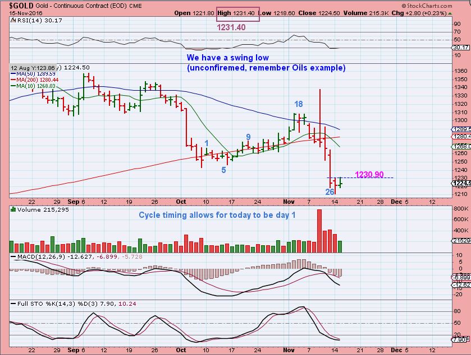Screen dimensions: 471x355
Task: Click the cycle day label 9
Action: tap(248, 137)
